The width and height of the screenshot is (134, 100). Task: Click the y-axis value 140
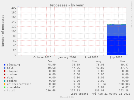pos(14,22)
